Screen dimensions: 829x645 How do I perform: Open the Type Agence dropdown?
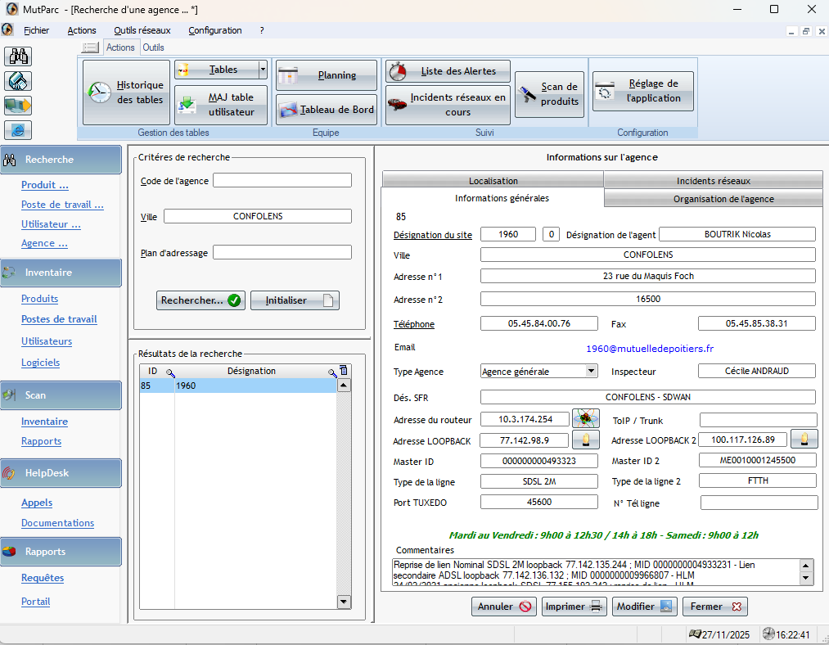coord(592,371)
